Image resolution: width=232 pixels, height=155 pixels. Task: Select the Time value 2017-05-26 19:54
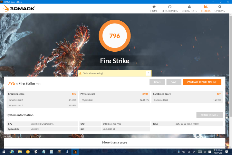(187, 124)
